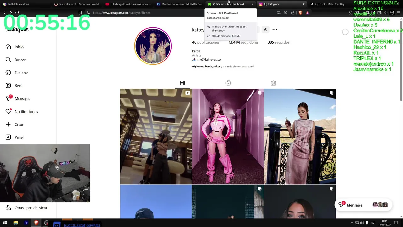Click browser back arrow
The height and width of the screenshot is (227, 403).
coord(5,13)
